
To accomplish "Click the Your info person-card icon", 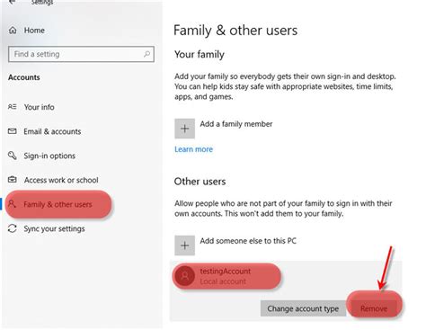I will [x=13, y=107].
